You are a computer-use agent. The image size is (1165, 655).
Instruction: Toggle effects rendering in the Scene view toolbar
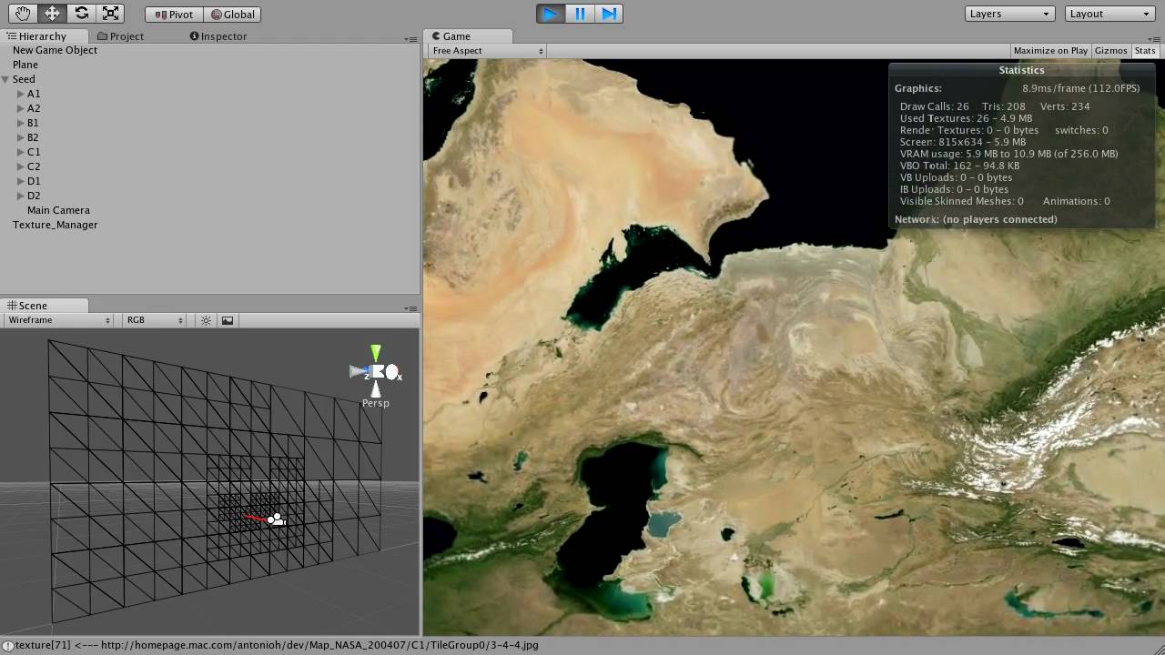(x=227, y=320)
